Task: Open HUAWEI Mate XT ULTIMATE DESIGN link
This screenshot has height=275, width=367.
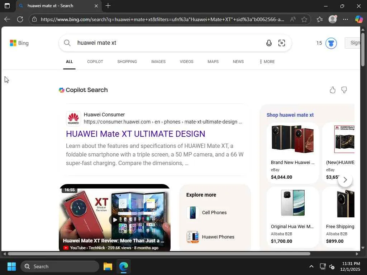Action: (x=135, y=134)
